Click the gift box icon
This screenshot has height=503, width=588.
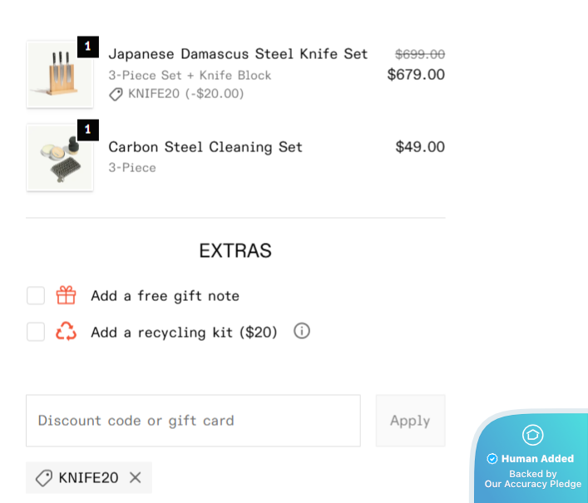[66, 295]
